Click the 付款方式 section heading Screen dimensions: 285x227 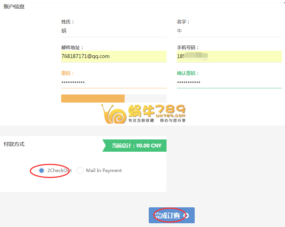14,144
